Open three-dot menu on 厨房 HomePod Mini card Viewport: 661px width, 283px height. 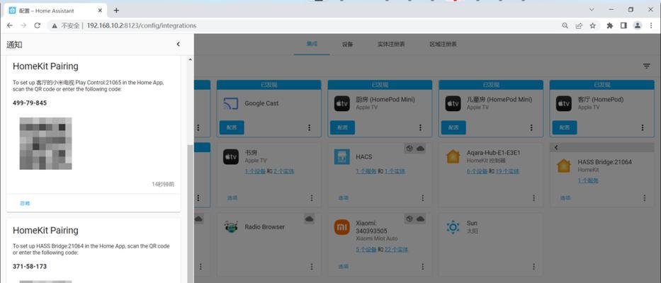[420, 127]
